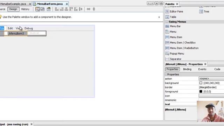Select Output java swing (run) tab
This screenshot has height=126, width=224.
click(x=14, y=124)
